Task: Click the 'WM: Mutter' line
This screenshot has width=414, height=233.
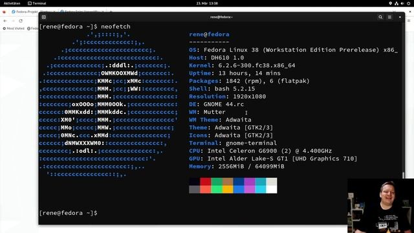Action: [x=207, y=112]
